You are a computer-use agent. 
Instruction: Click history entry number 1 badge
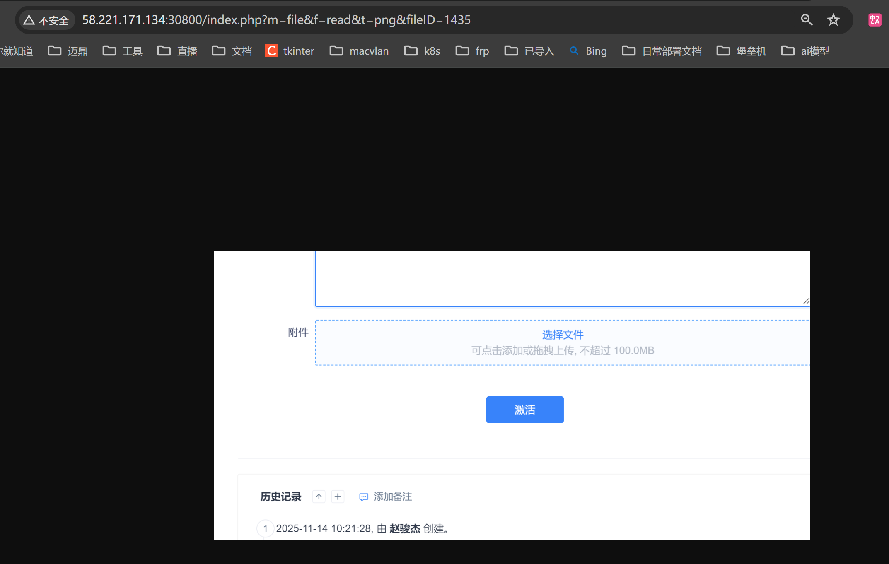265,528
